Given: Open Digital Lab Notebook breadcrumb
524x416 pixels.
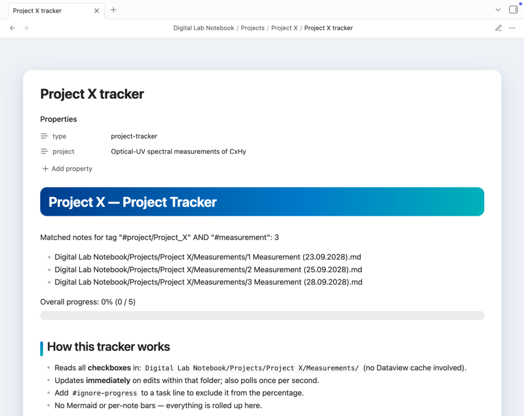Looking at the screenshot, I should (x=203, y=28).
